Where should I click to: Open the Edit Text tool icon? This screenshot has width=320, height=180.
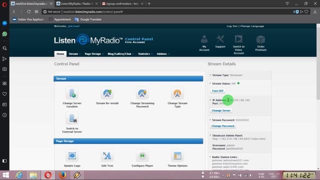coord(107,155)
